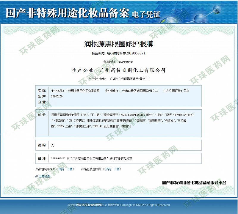Download the 产品包装平面图 file
The height and width of the screenshot is (214, 238).
(69, 169)
